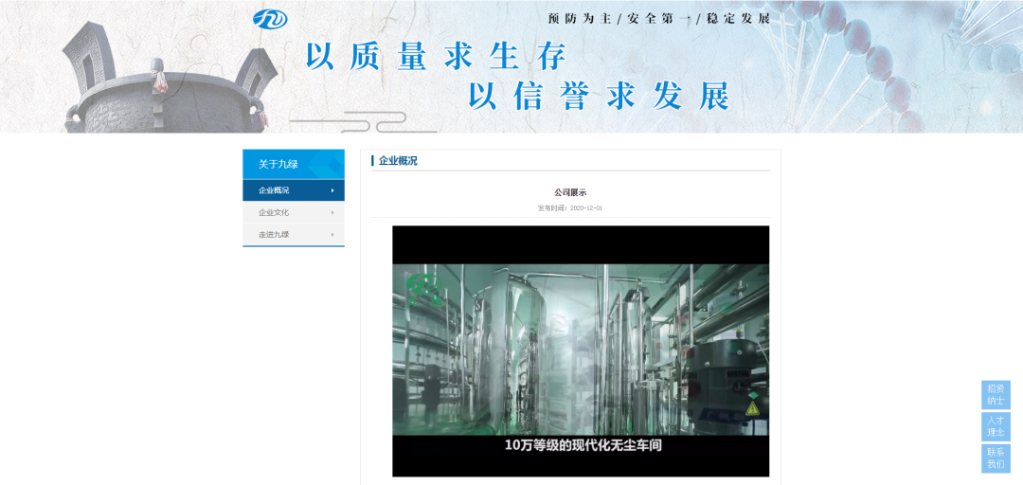The width and height of the screenshot is (1023, 485).
Task: Open the 联系我们 floating side button
Action: [x=995, y=458]
